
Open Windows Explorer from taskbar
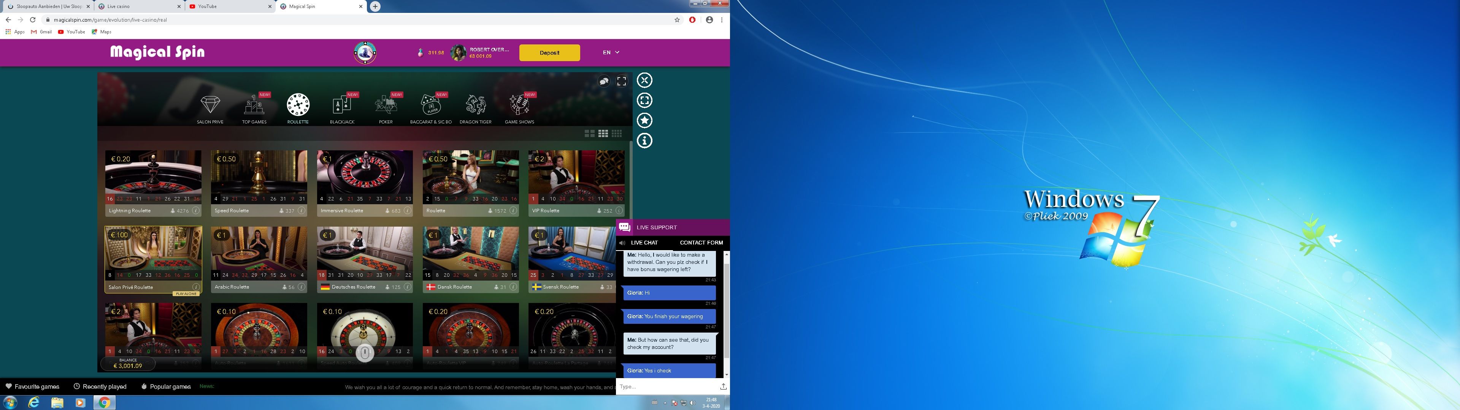point(57,403)
